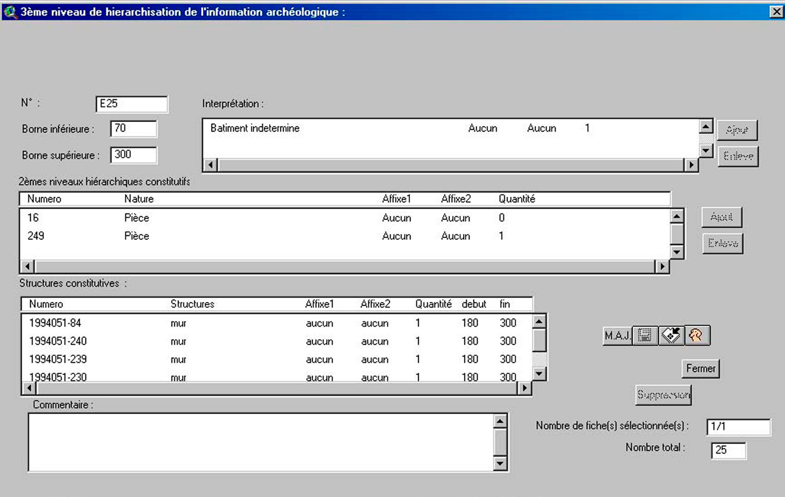Click the left arrow of the Structures horizontal scrollbar
785x497 pixels.
point(30,388)
